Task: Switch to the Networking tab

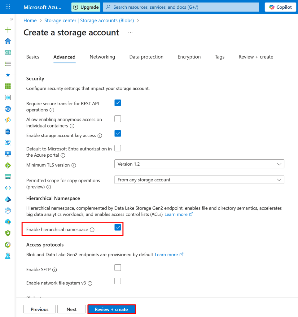Action: click(102, 57)
